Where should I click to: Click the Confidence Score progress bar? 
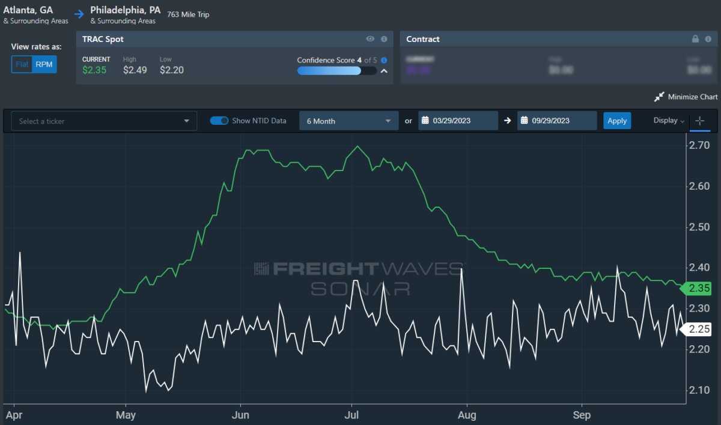coord(337,71)
